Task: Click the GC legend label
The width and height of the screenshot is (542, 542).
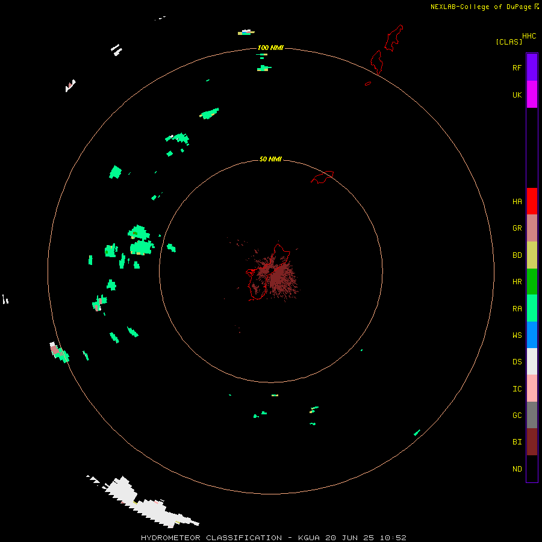Action: tap(517, 416)
